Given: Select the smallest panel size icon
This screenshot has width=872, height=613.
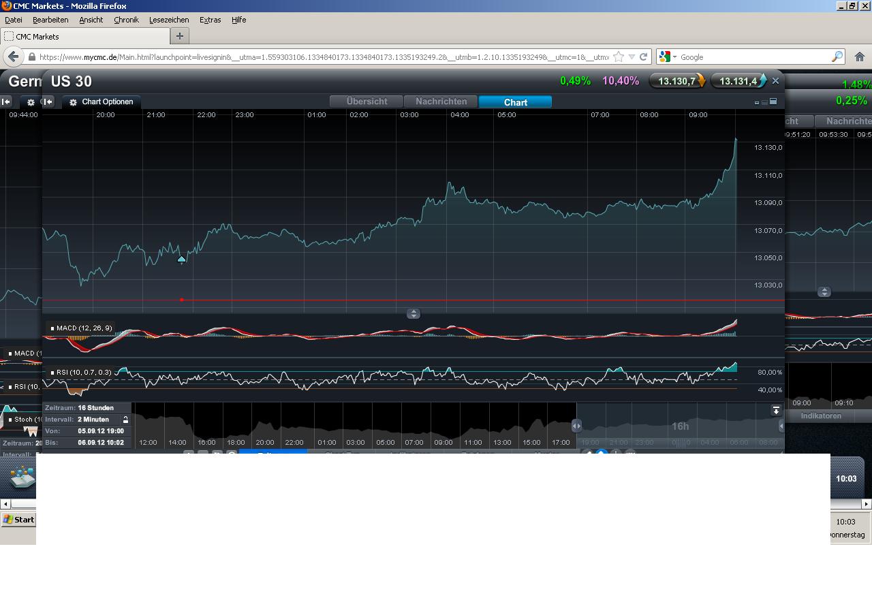Looking at the screenshot, I should (757, 103).
